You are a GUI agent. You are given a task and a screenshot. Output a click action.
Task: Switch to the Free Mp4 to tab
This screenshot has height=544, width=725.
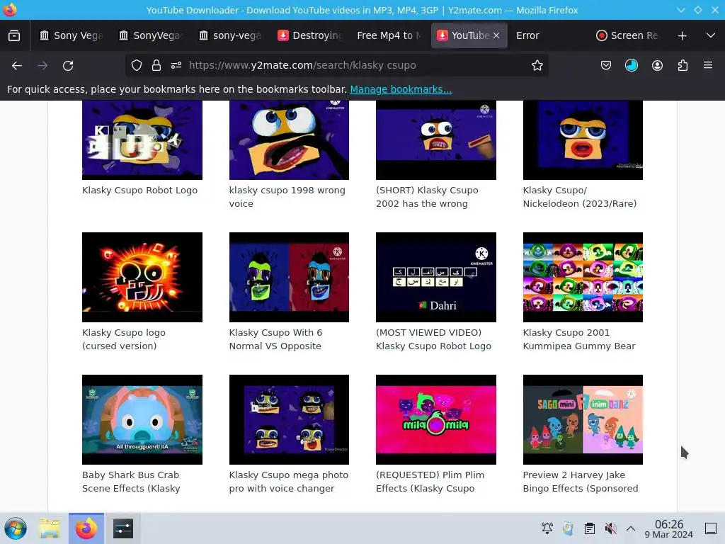[389, 35]
